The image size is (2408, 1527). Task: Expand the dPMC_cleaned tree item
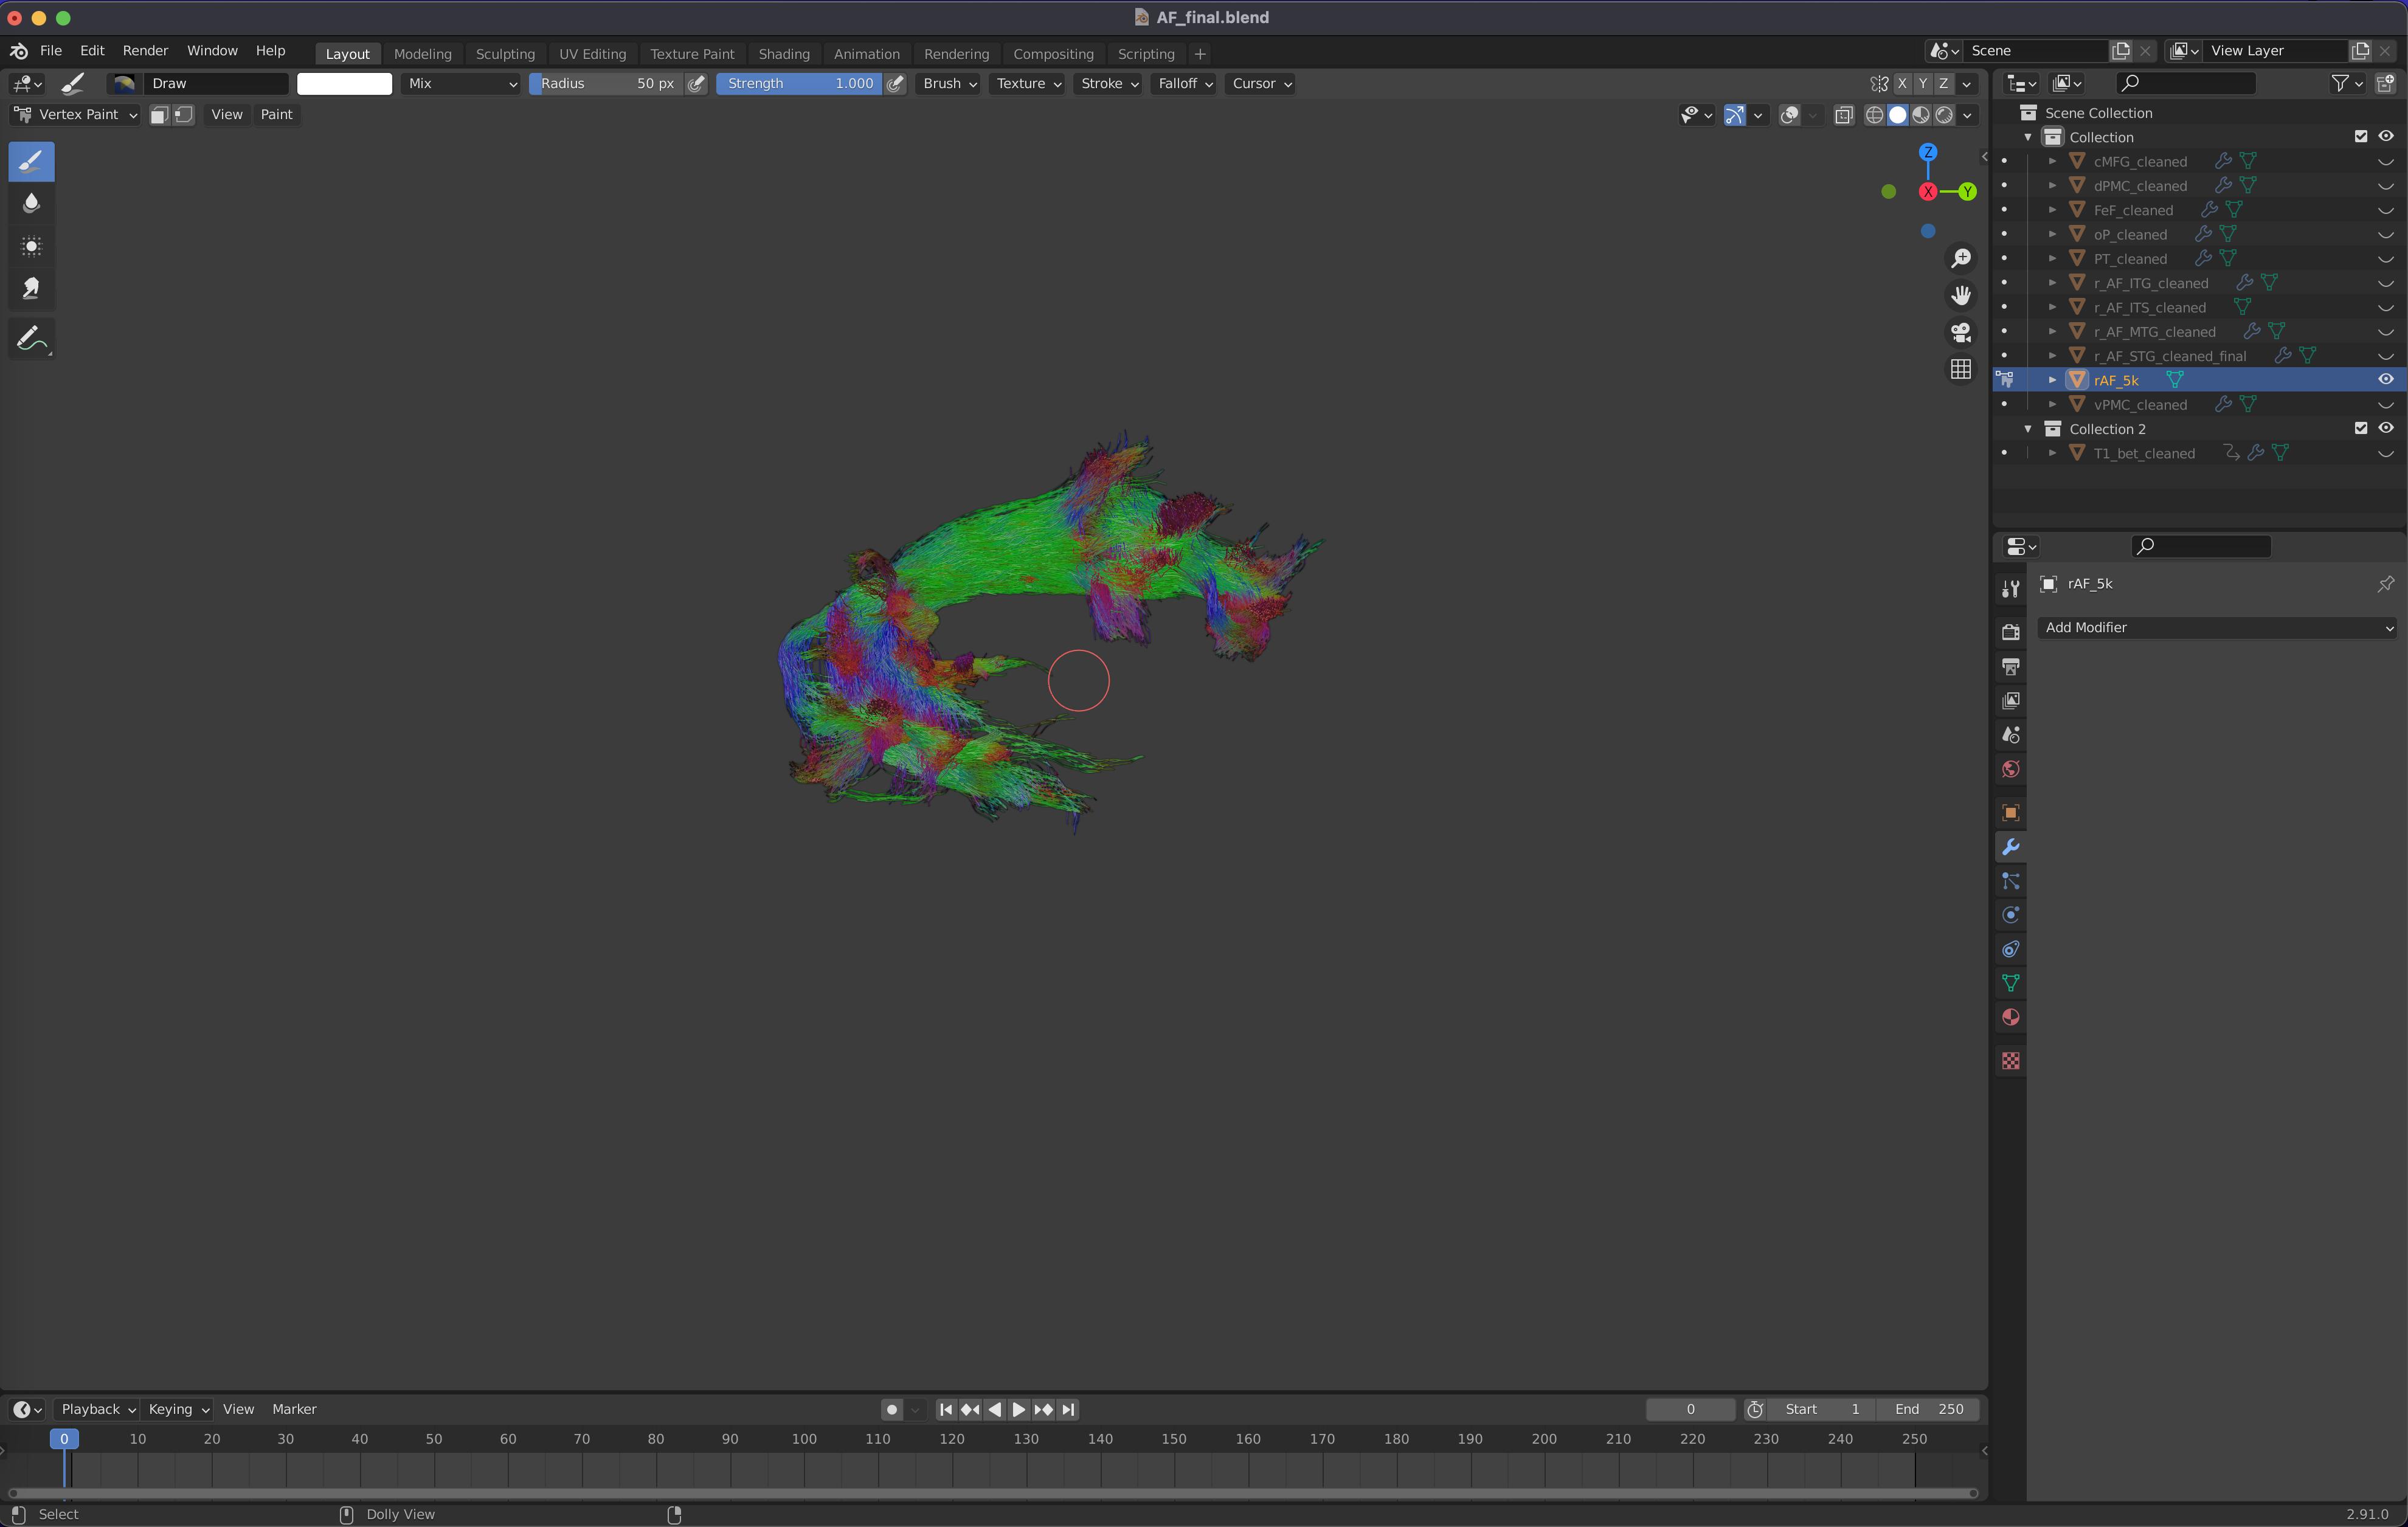click(2052, 186)
